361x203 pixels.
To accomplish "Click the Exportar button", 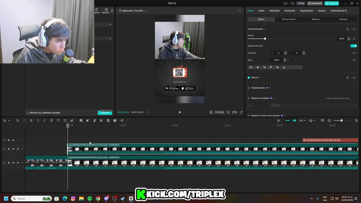I will [x=332, y=3].
